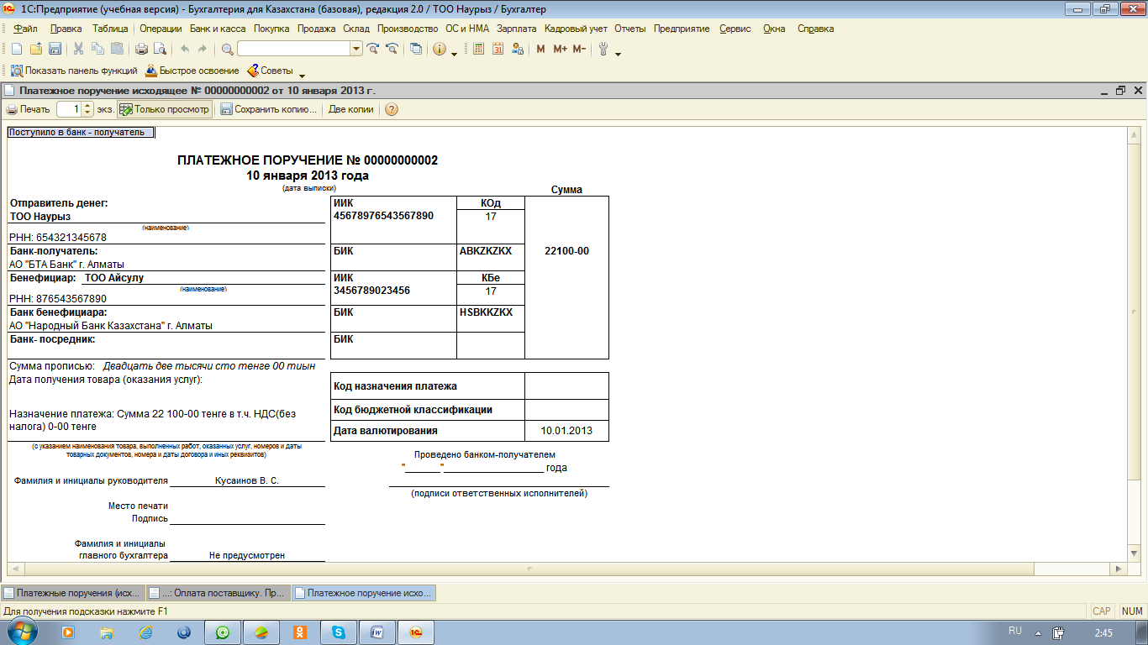Click Сохранить копию... button

(269, 109)
